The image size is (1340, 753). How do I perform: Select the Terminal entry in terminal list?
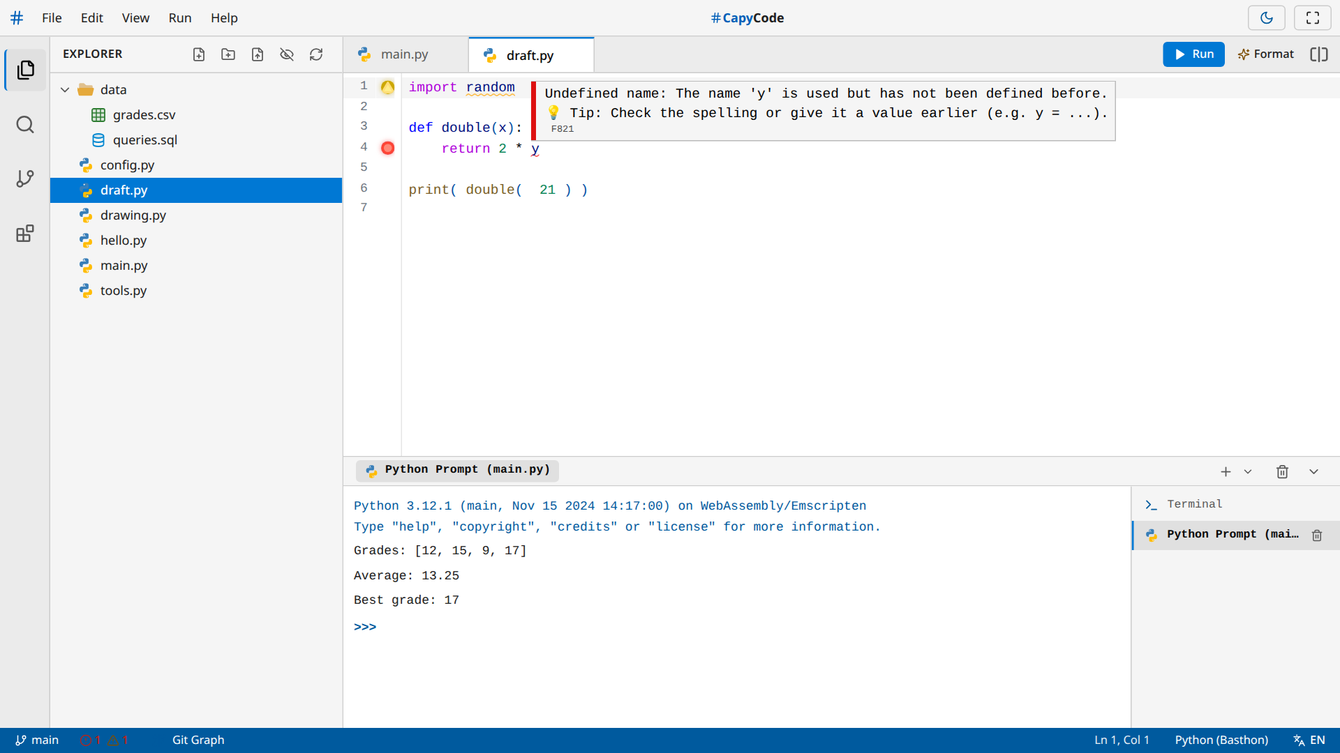tap(1235, 504)
